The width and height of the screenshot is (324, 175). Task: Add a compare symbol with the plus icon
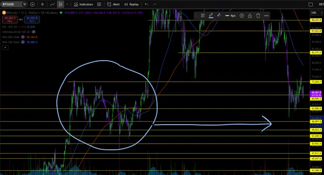click(x=32, y=4)
